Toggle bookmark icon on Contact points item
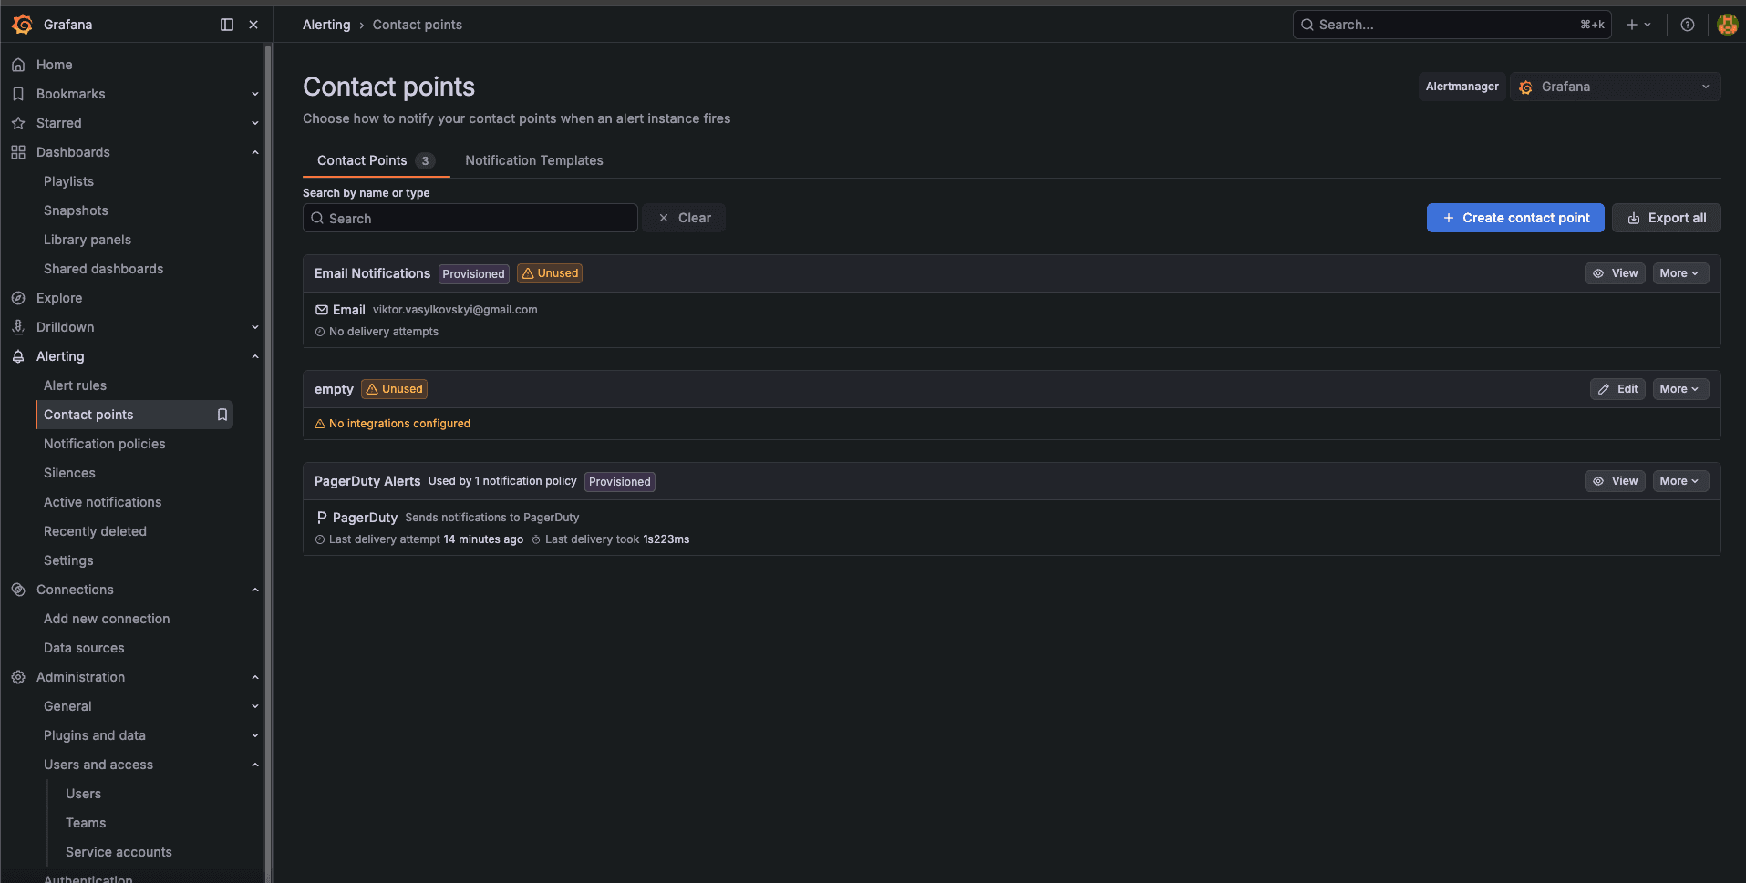This screenshot has width=1746, height=883. [x=222, y=415]
